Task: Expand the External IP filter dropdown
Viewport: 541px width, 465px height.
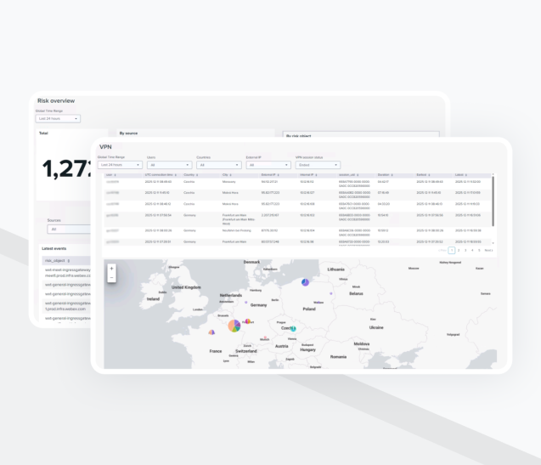Action: click(268, 165)
